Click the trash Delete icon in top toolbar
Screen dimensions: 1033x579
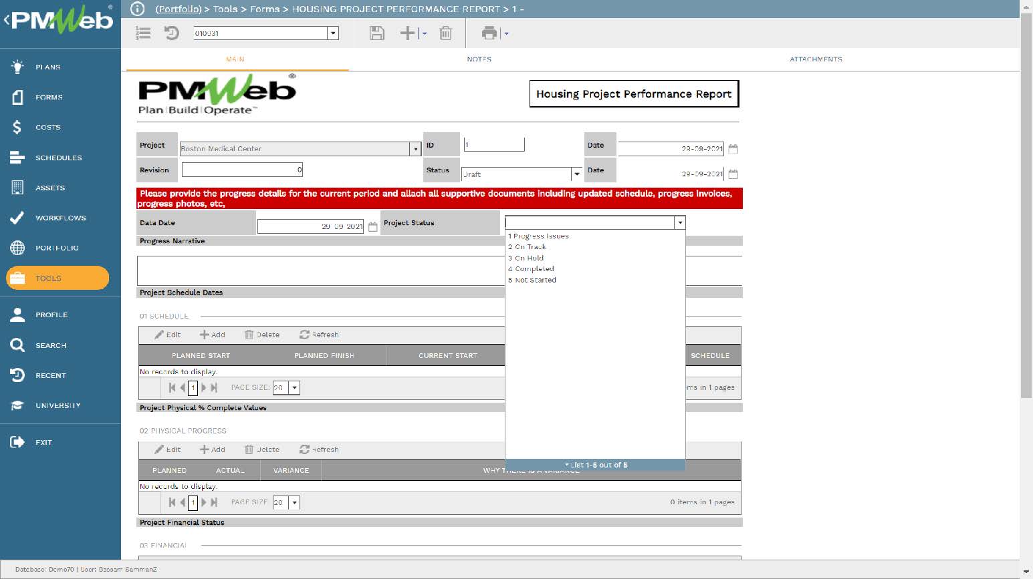click(446, 33)
